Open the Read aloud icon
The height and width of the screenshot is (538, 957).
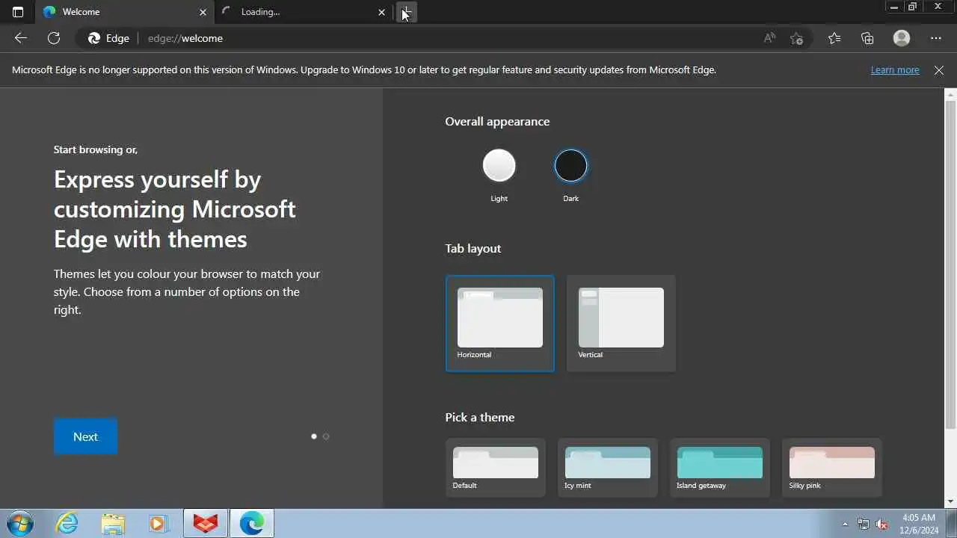769,38
